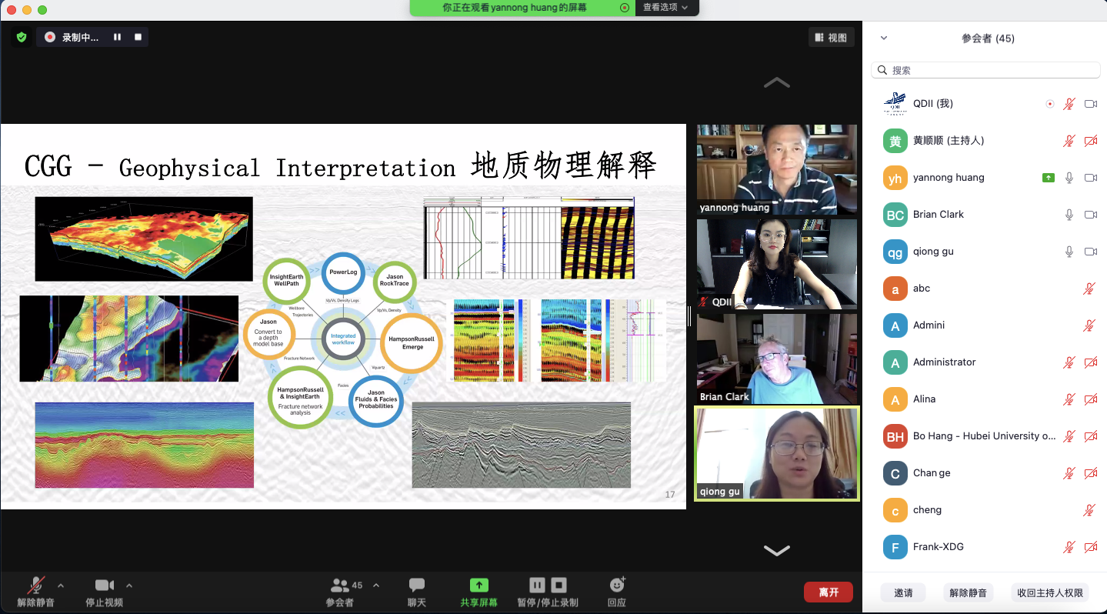The width and height of the screenshot is (1107, 614).
Task: Click the divider handle beside shared screen
Action: pos(689,316)
